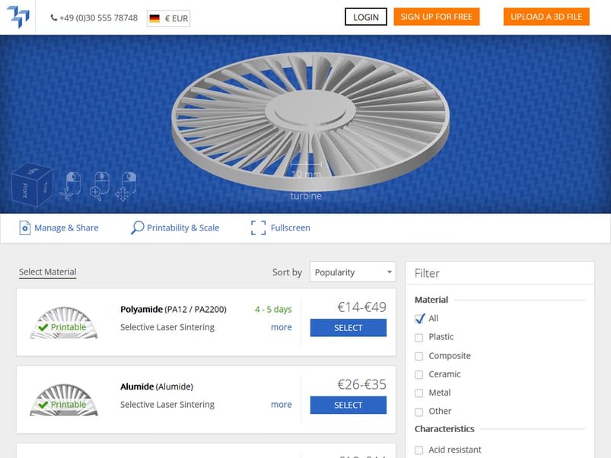Screen dimensions: 611x458
Task: Open the Sort by Popularity dropdown
Action: (x=352, y=272)
